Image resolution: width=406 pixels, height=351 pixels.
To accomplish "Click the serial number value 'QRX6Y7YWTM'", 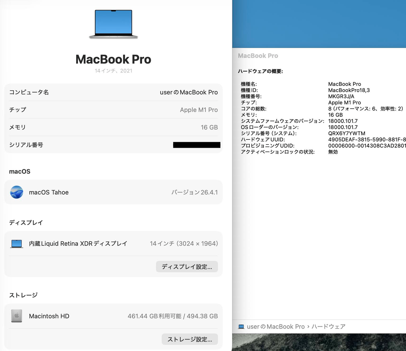I will click(347, 134).
